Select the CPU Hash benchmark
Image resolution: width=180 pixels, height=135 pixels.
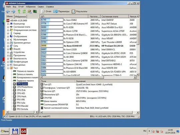tap(21, 96)
